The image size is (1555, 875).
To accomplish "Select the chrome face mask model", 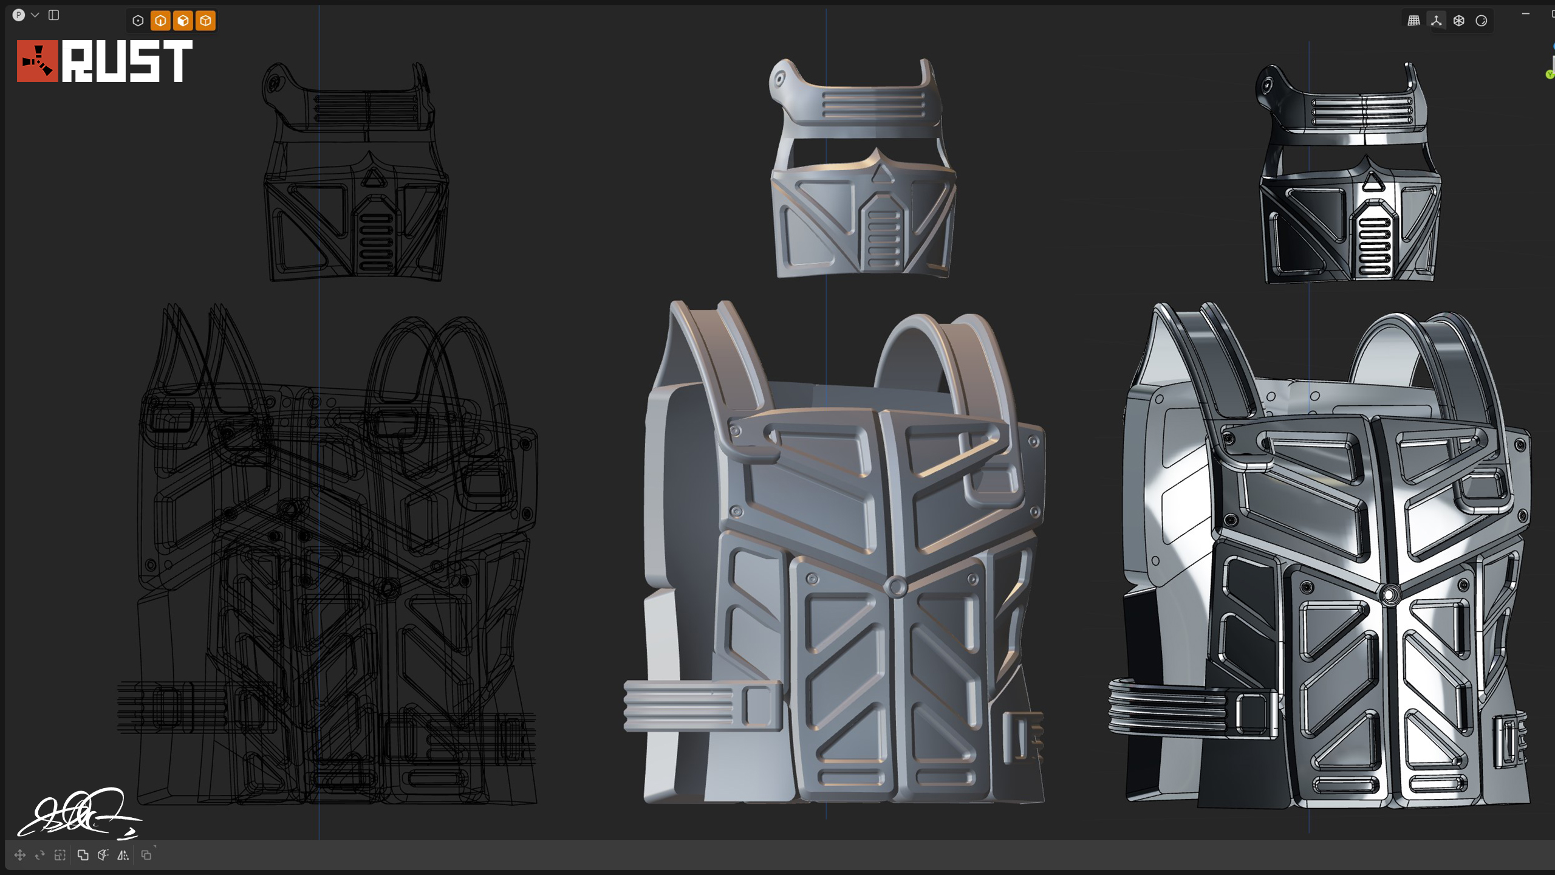I will [x=1348, y=172].
